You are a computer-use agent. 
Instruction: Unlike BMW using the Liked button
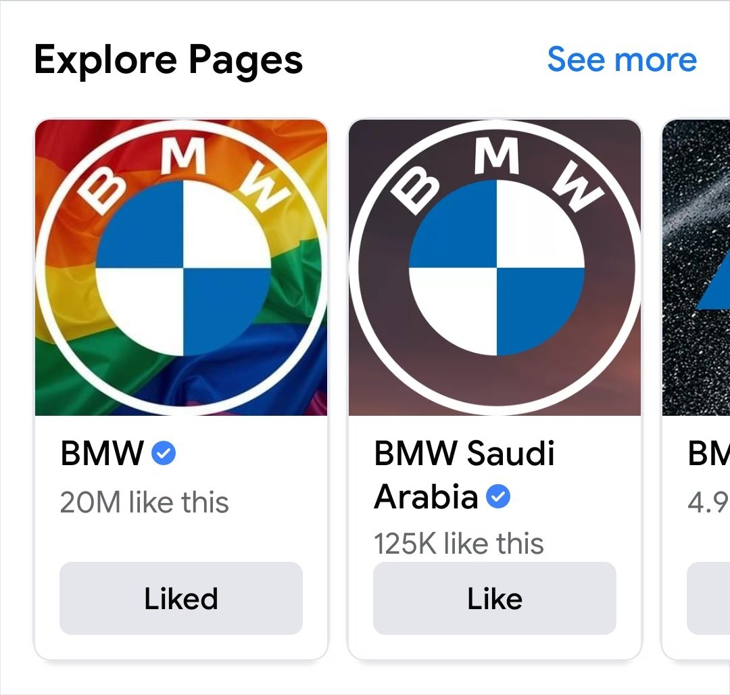point(181,598)
